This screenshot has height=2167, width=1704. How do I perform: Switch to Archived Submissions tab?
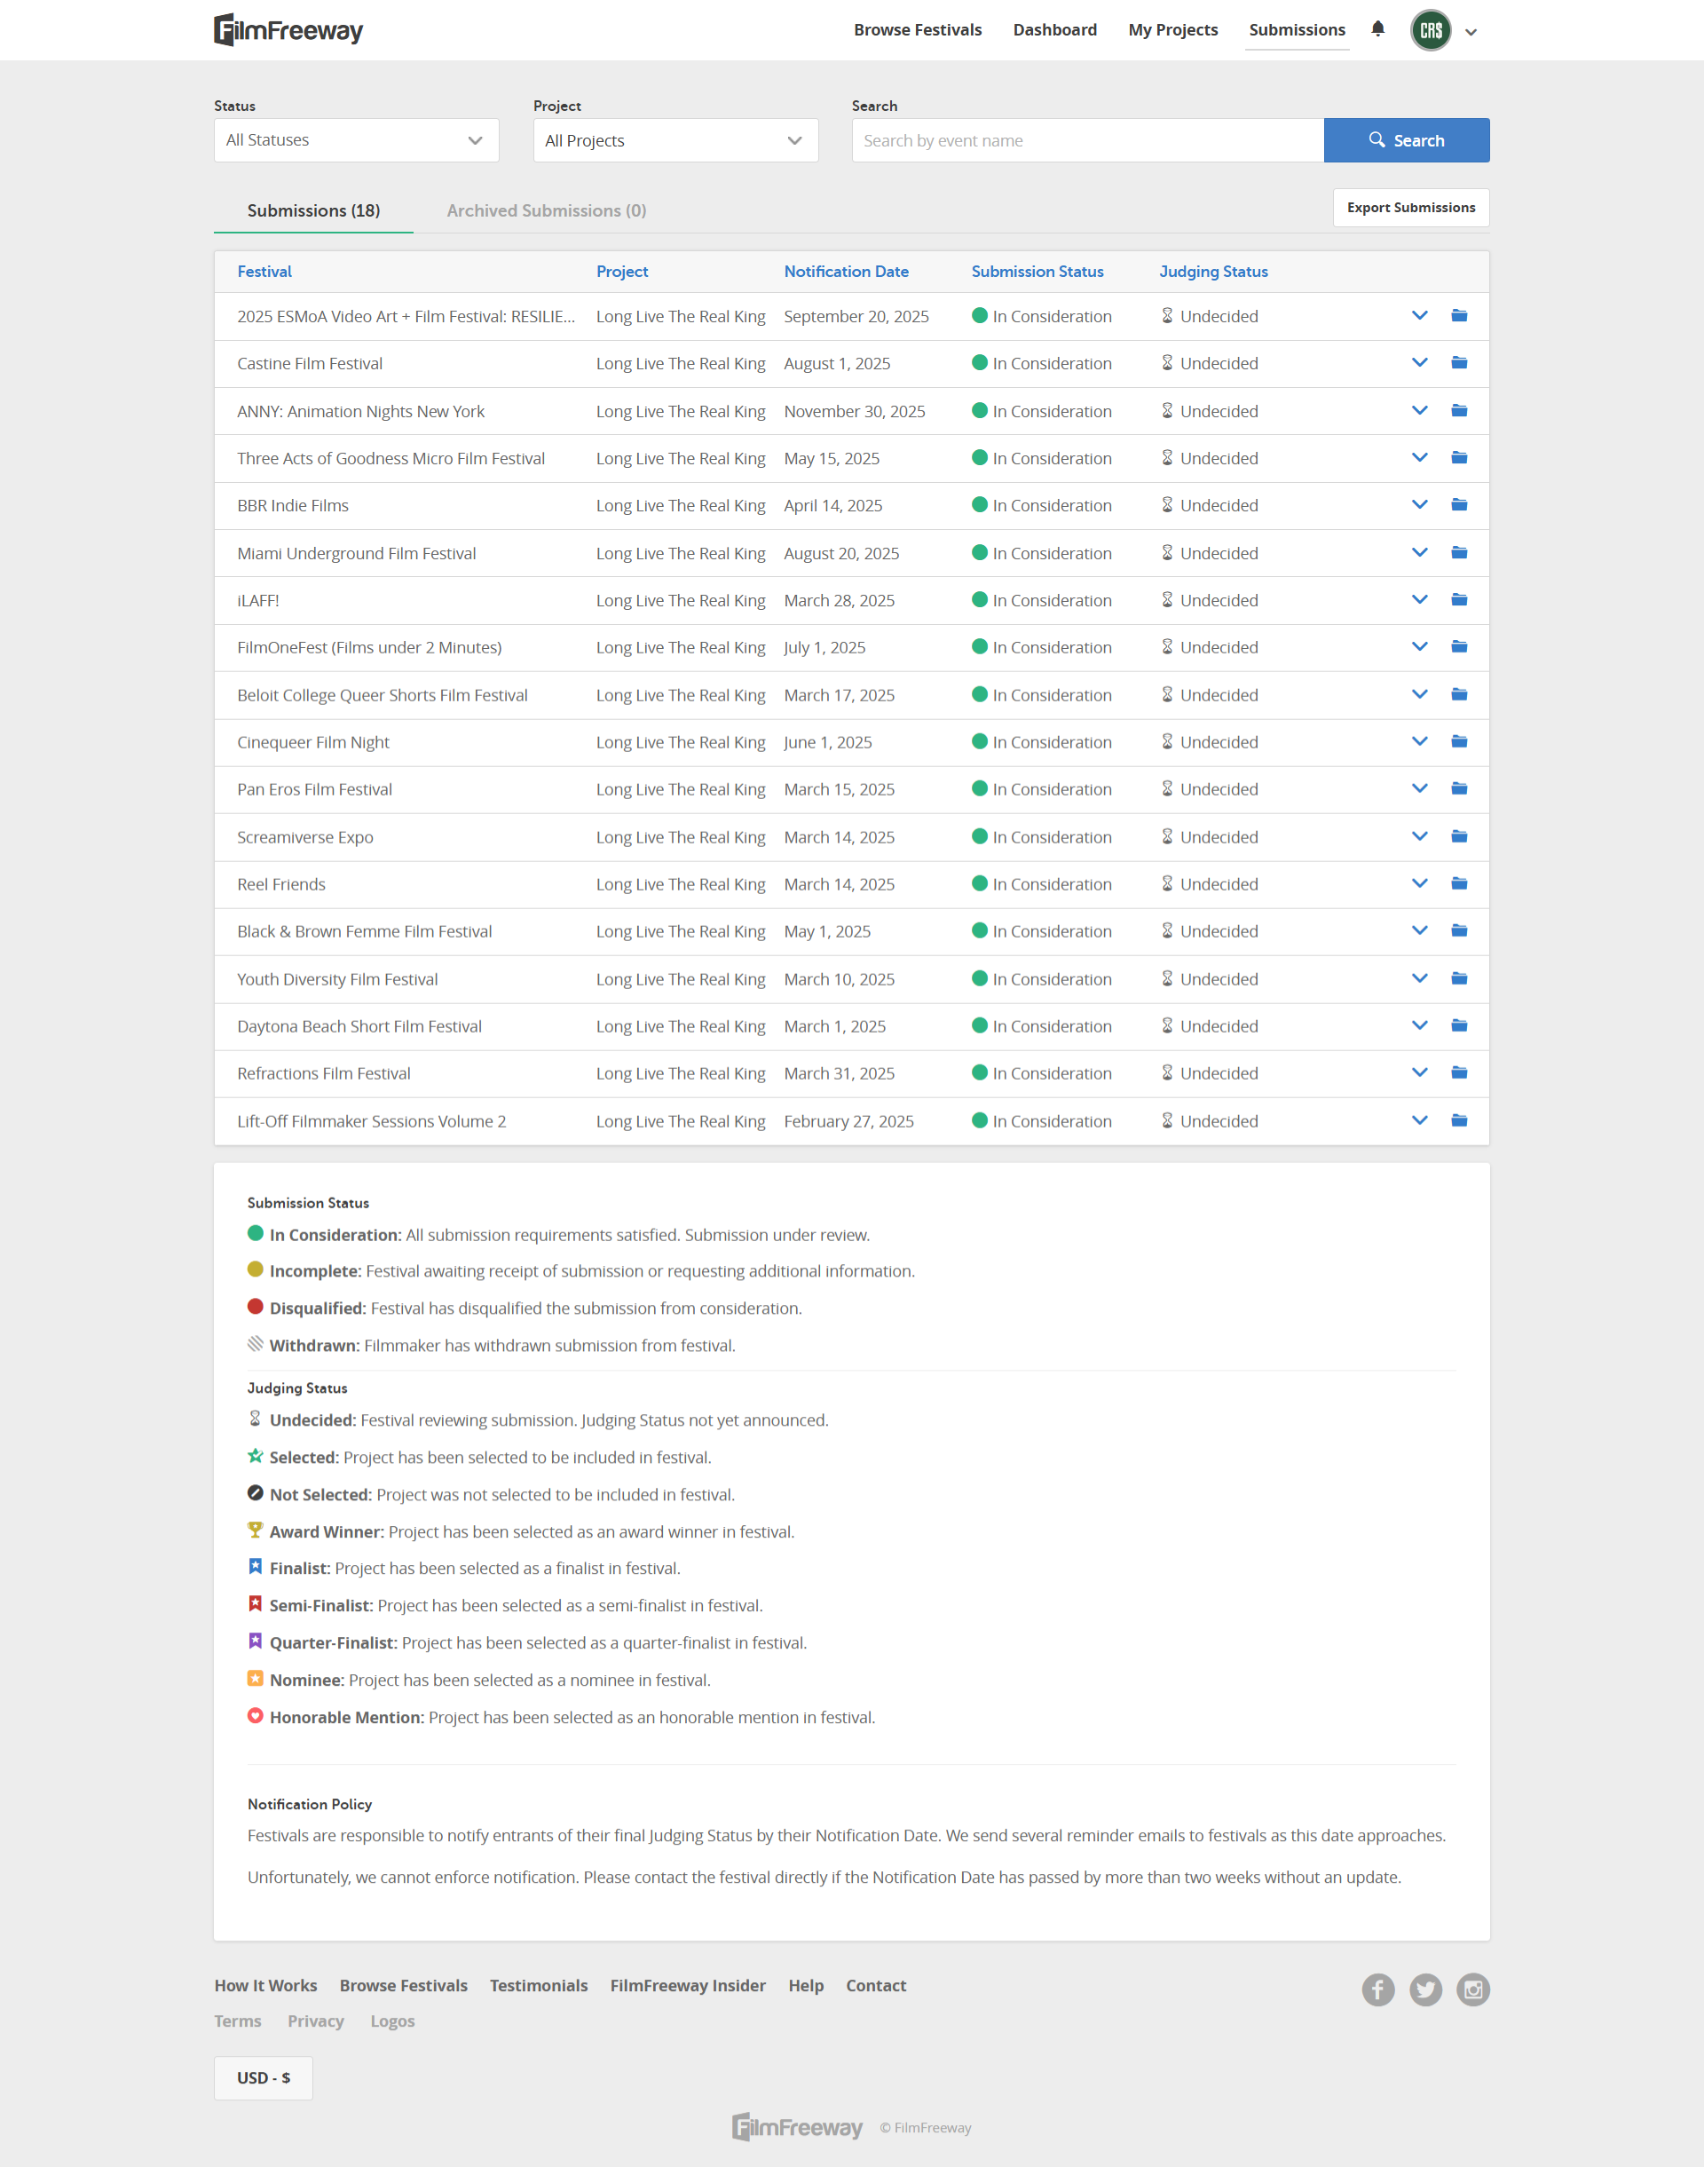[x=546, y=210]
